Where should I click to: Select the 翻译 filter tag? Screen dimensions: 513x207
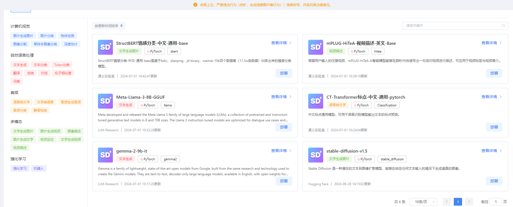17,73
